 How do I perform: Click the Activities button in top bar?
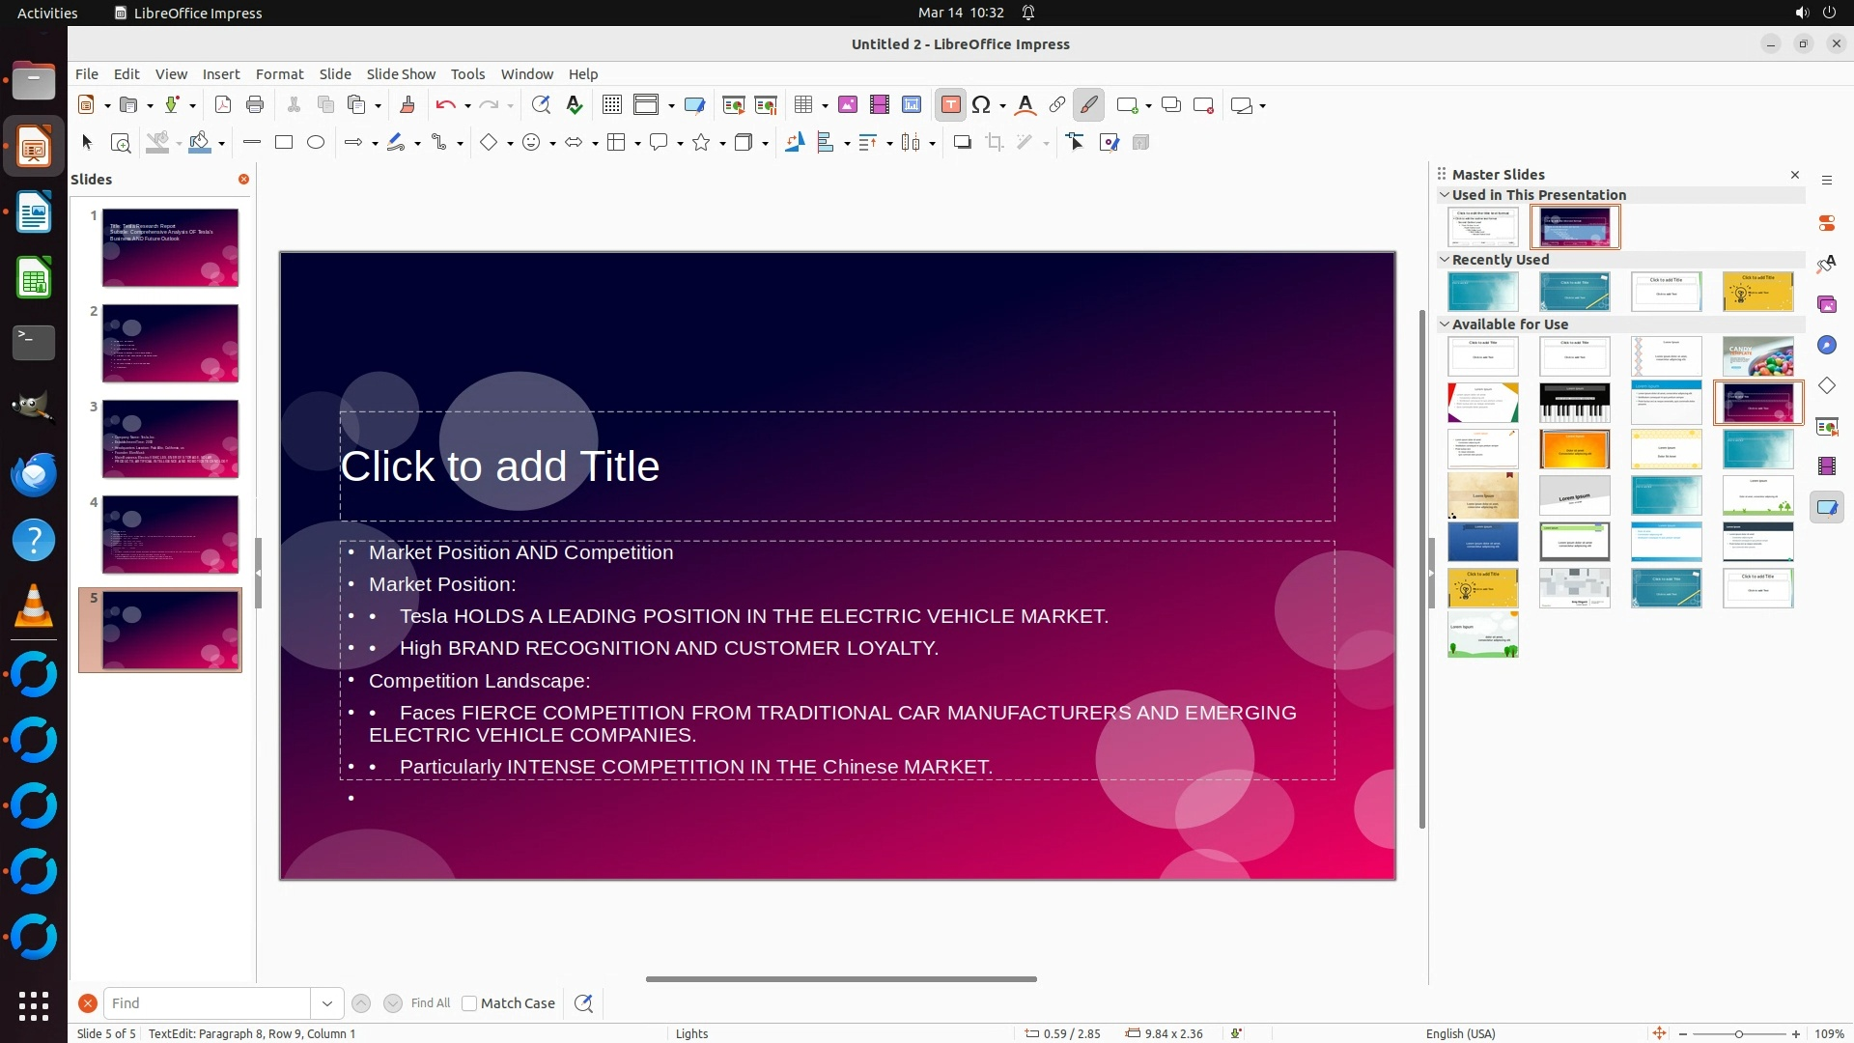[47, 13]
